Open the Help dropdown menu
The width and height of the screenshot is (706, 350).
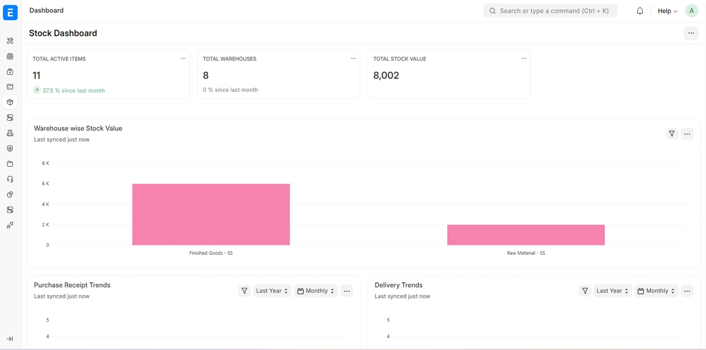pos(667,11)
